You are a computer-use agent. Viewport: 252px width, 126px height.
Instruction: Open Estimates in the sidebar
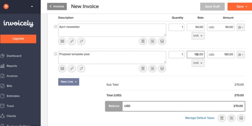(13, 96)
